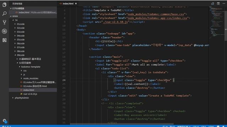Close the index.html editor tab
This screenshot has width=227, height=127.
click(x=76, y=4)
